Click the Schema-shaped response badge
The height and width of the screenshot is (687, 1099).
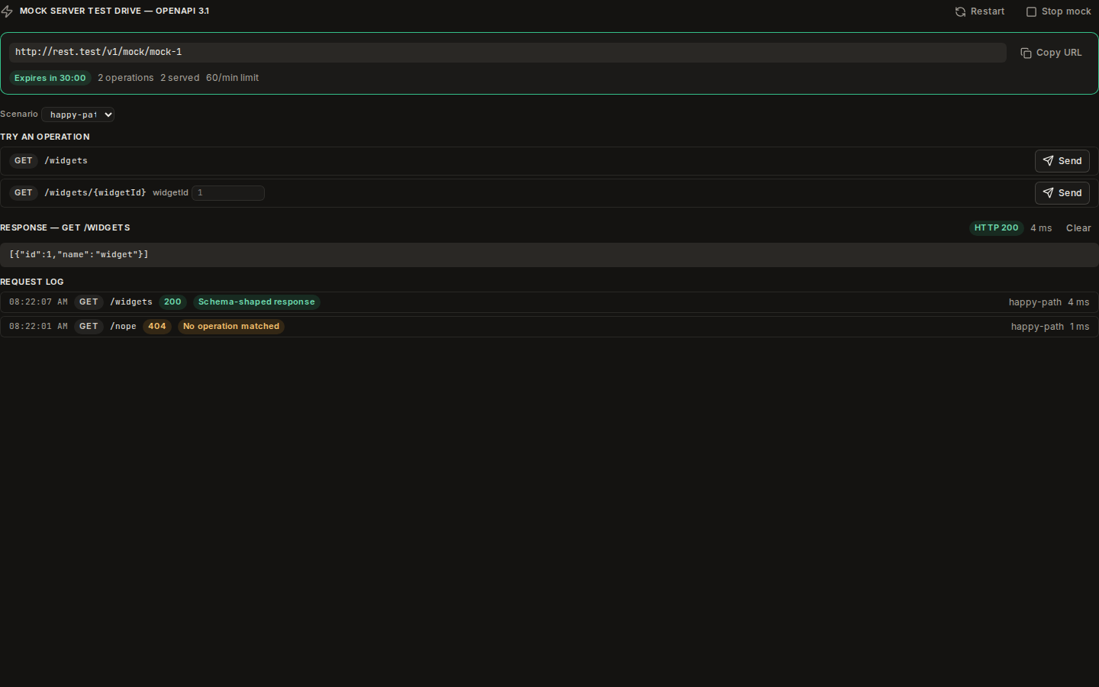coord(256,302)
